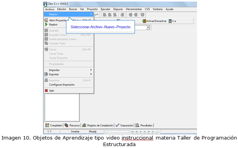The image size is (238, 148).
Task: Click the red X Salir icon
Action: click(46, 91)
